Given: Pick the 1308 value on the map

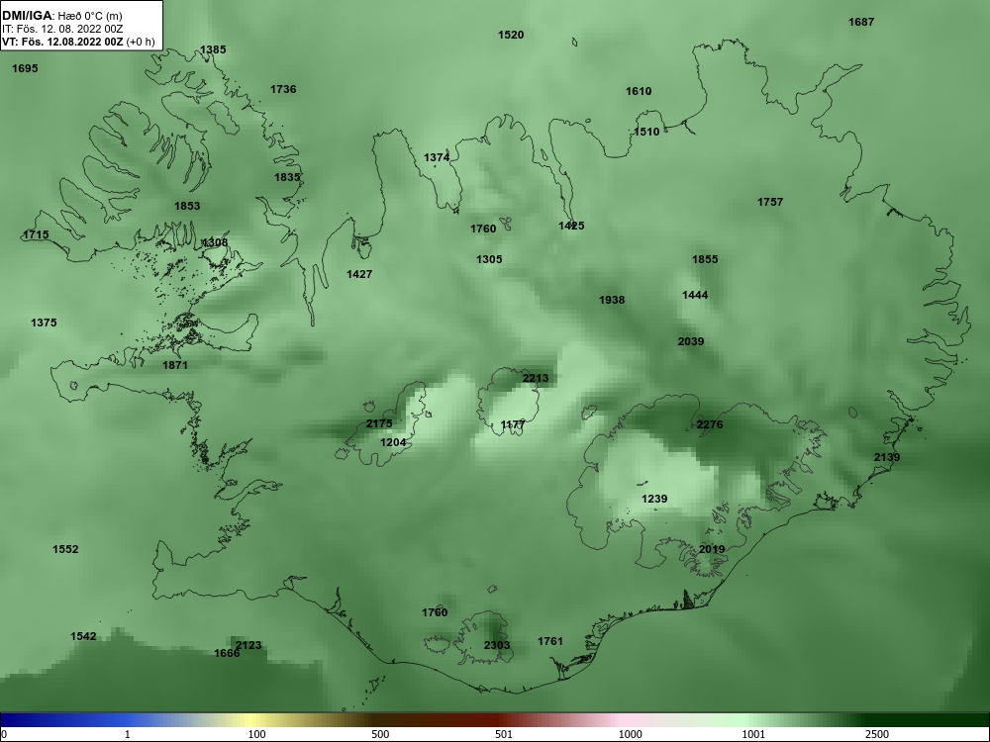Looking at the screenshot, I should 215,242.
